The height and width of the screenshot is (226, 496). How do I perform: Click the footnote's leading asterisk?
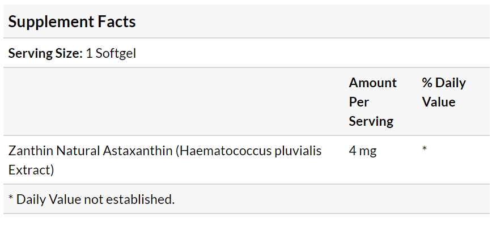click(11, 197)
